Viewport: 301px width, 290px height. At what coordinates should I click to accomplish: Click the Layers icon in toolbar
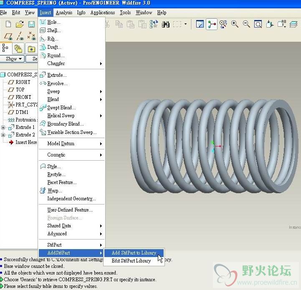(x=293, y=24)
